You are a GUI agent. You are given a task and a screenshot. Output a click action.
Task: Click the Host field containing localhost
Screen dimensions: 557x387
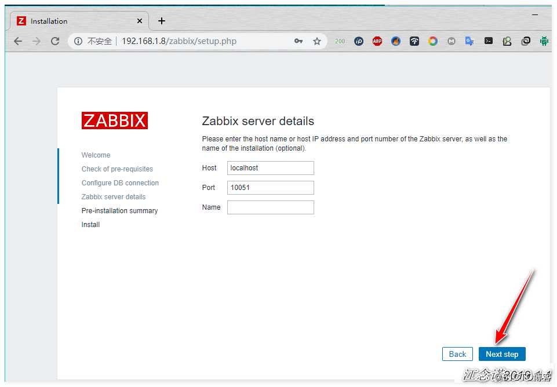[270, 168]
